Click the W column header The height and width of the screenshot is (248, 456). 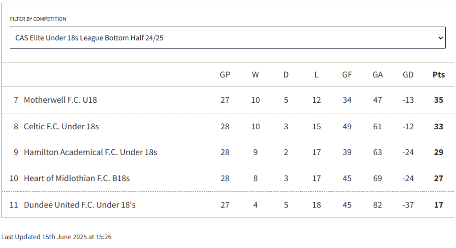(x=255, y=75)
